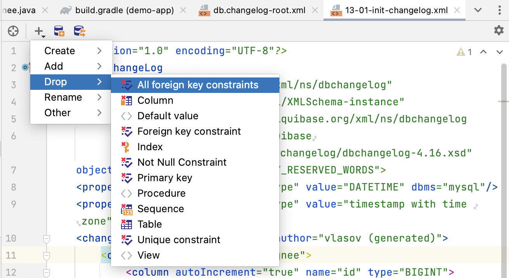The height and width of the screenshot is (278, 509).
Task: Choose Primary key drop option
Action: (195, 178)
